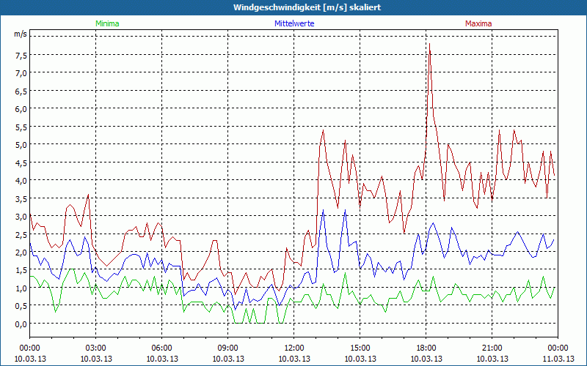Image resolution: width=587 pixels, height=366 pixels.
Task: Click the 12:00 time label on x-axis
Action: [294, 348]
